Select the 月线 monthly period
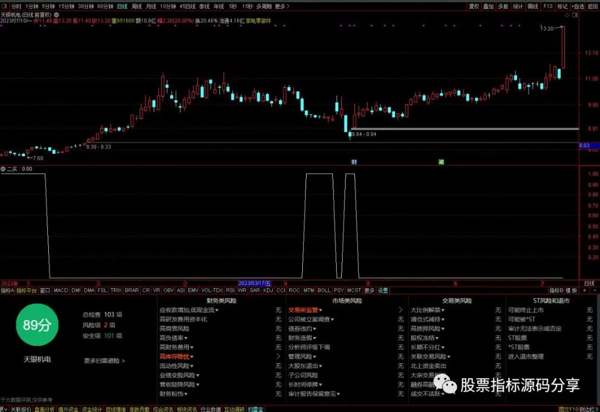This screenshot has height=412, width=600. coord(151,6)
